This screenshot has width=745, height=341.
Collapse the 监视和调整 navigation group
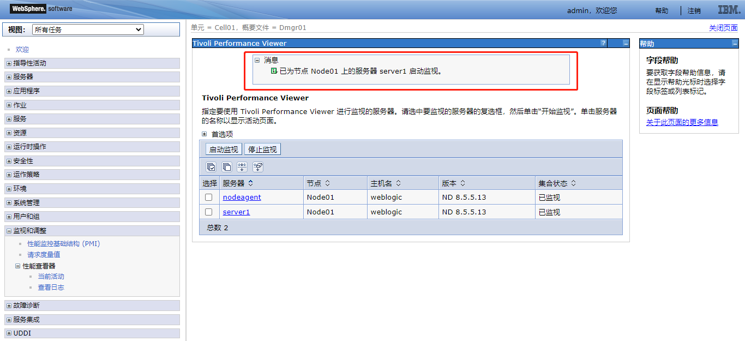pyautogui.click(x=9, y=231)
